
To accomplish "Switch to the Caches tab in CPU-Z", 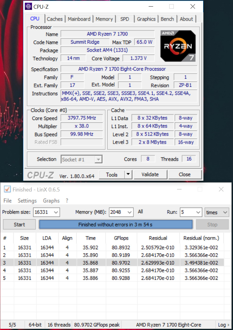I will pyautogui.click(x=55, y=19).
